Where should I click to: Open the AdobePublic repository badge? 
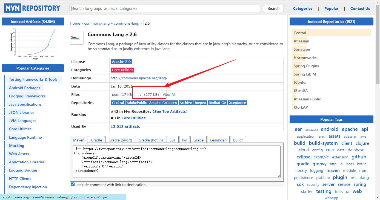click(136, 103)
